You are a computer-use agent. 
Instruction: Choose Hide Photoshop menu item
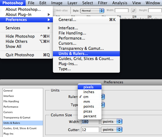26,36
